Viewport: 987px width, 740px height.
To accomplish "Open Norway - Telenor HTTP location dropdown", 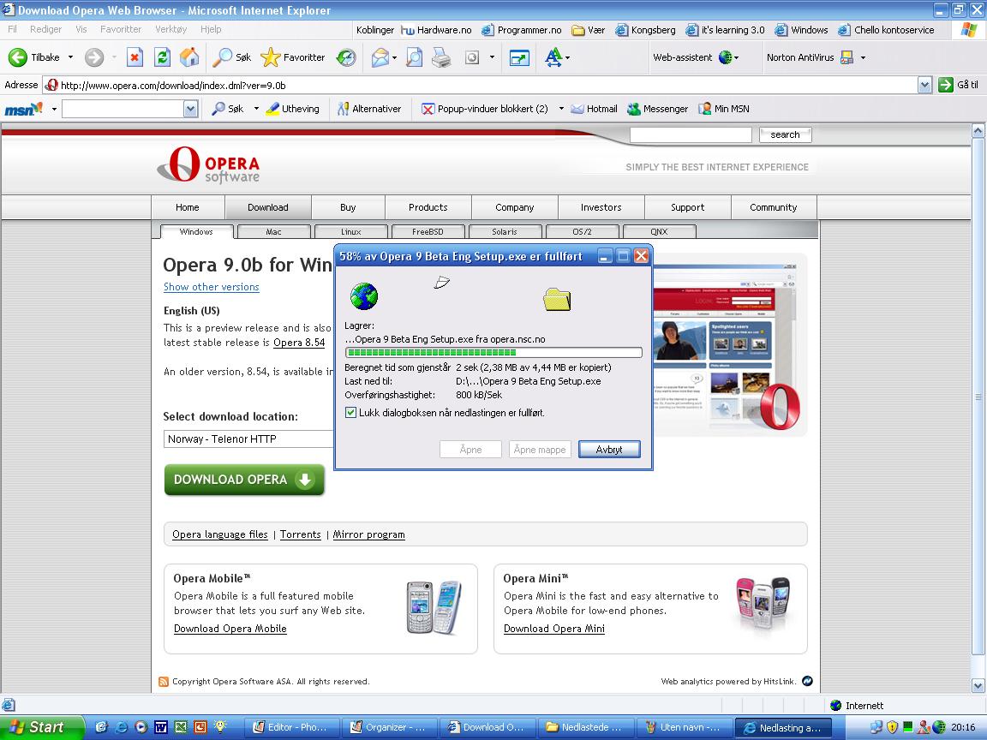I will [x=248, y=439].
